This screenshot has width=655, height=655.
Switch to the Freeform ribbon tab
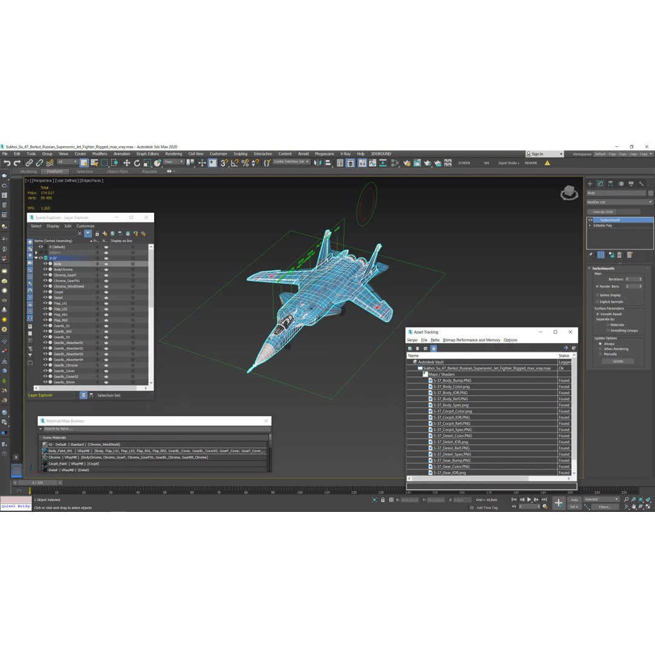coord(55,171)
